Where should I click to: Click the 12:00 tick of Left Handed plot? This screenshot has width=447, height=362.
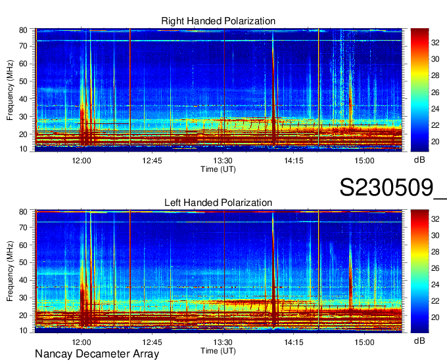click(x=82, y=342)
